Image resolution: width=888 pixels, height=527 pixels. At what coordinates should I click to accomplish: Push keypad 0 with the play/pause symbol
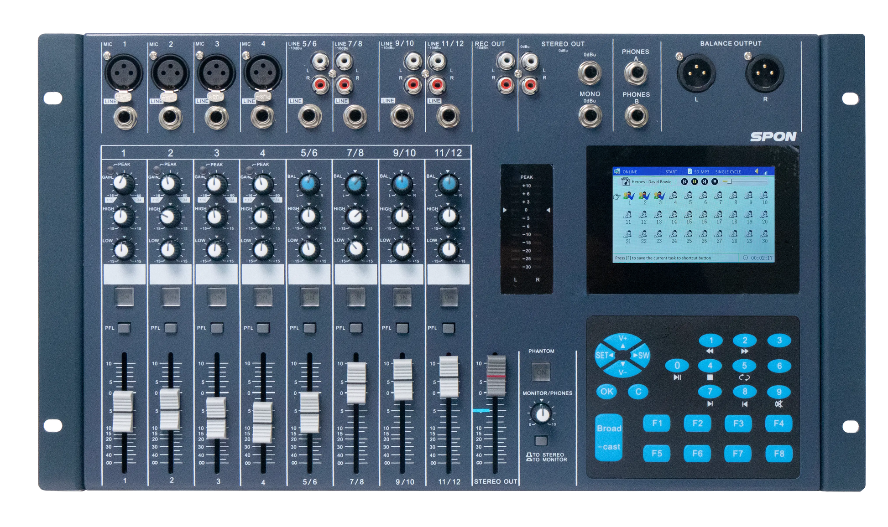[677, 366]
